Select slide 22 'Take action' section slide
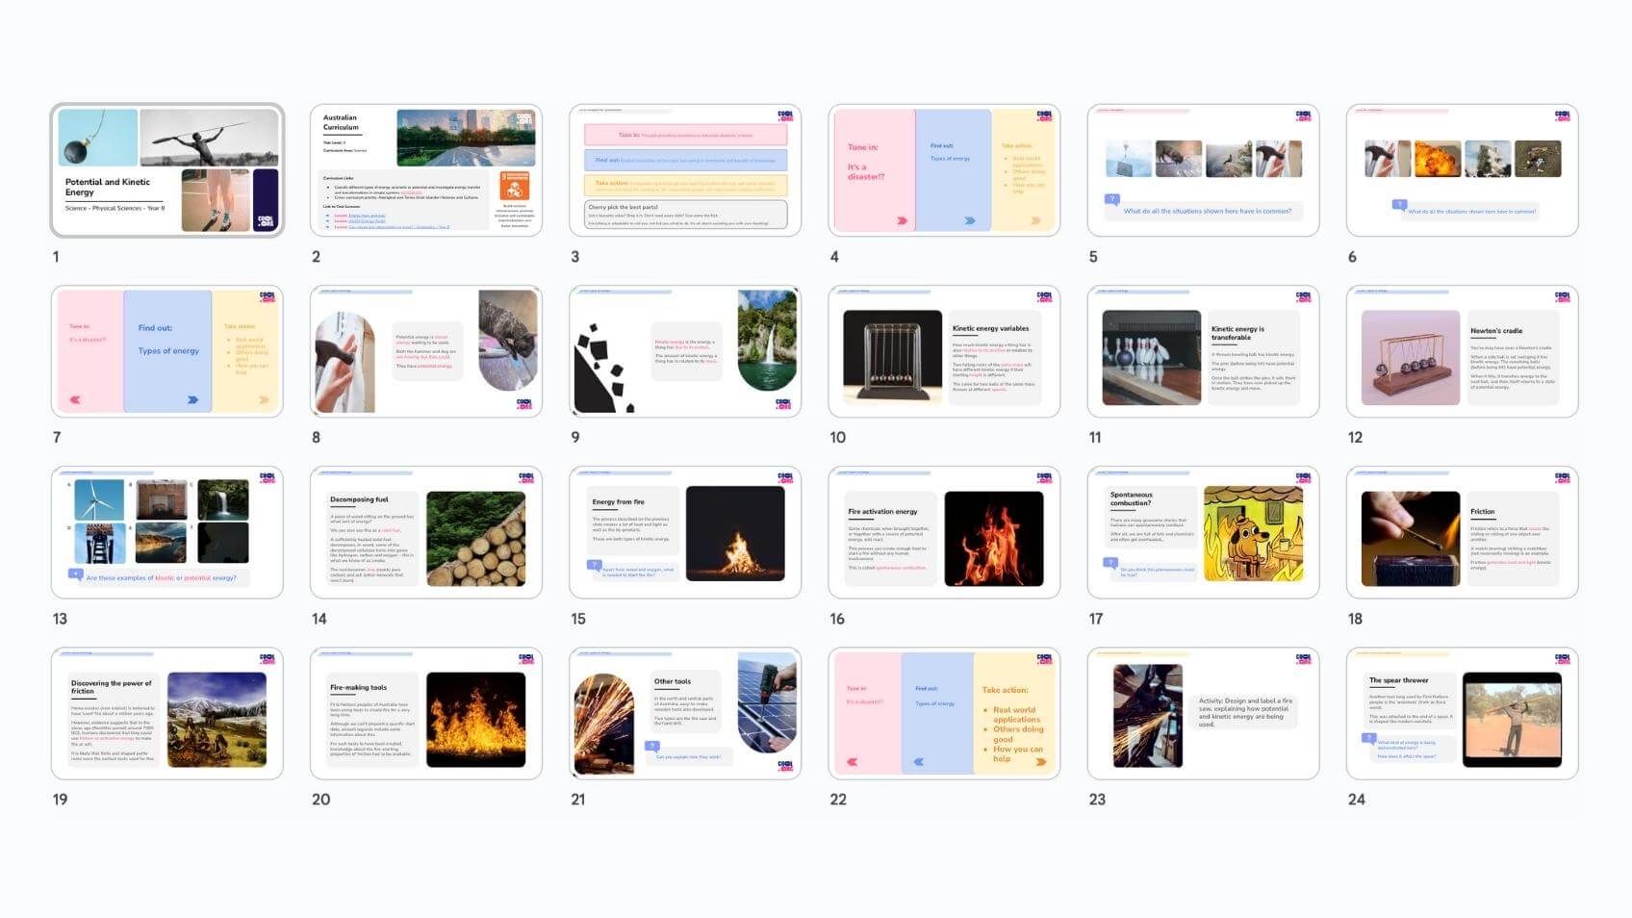The width and height of the screenshot is (1632, 918). (x=943, y=713)
